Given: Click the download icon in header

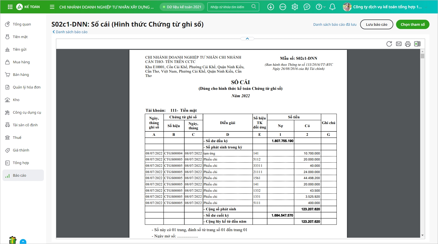Looking at the screenshot, I should (x=271, y=7).
